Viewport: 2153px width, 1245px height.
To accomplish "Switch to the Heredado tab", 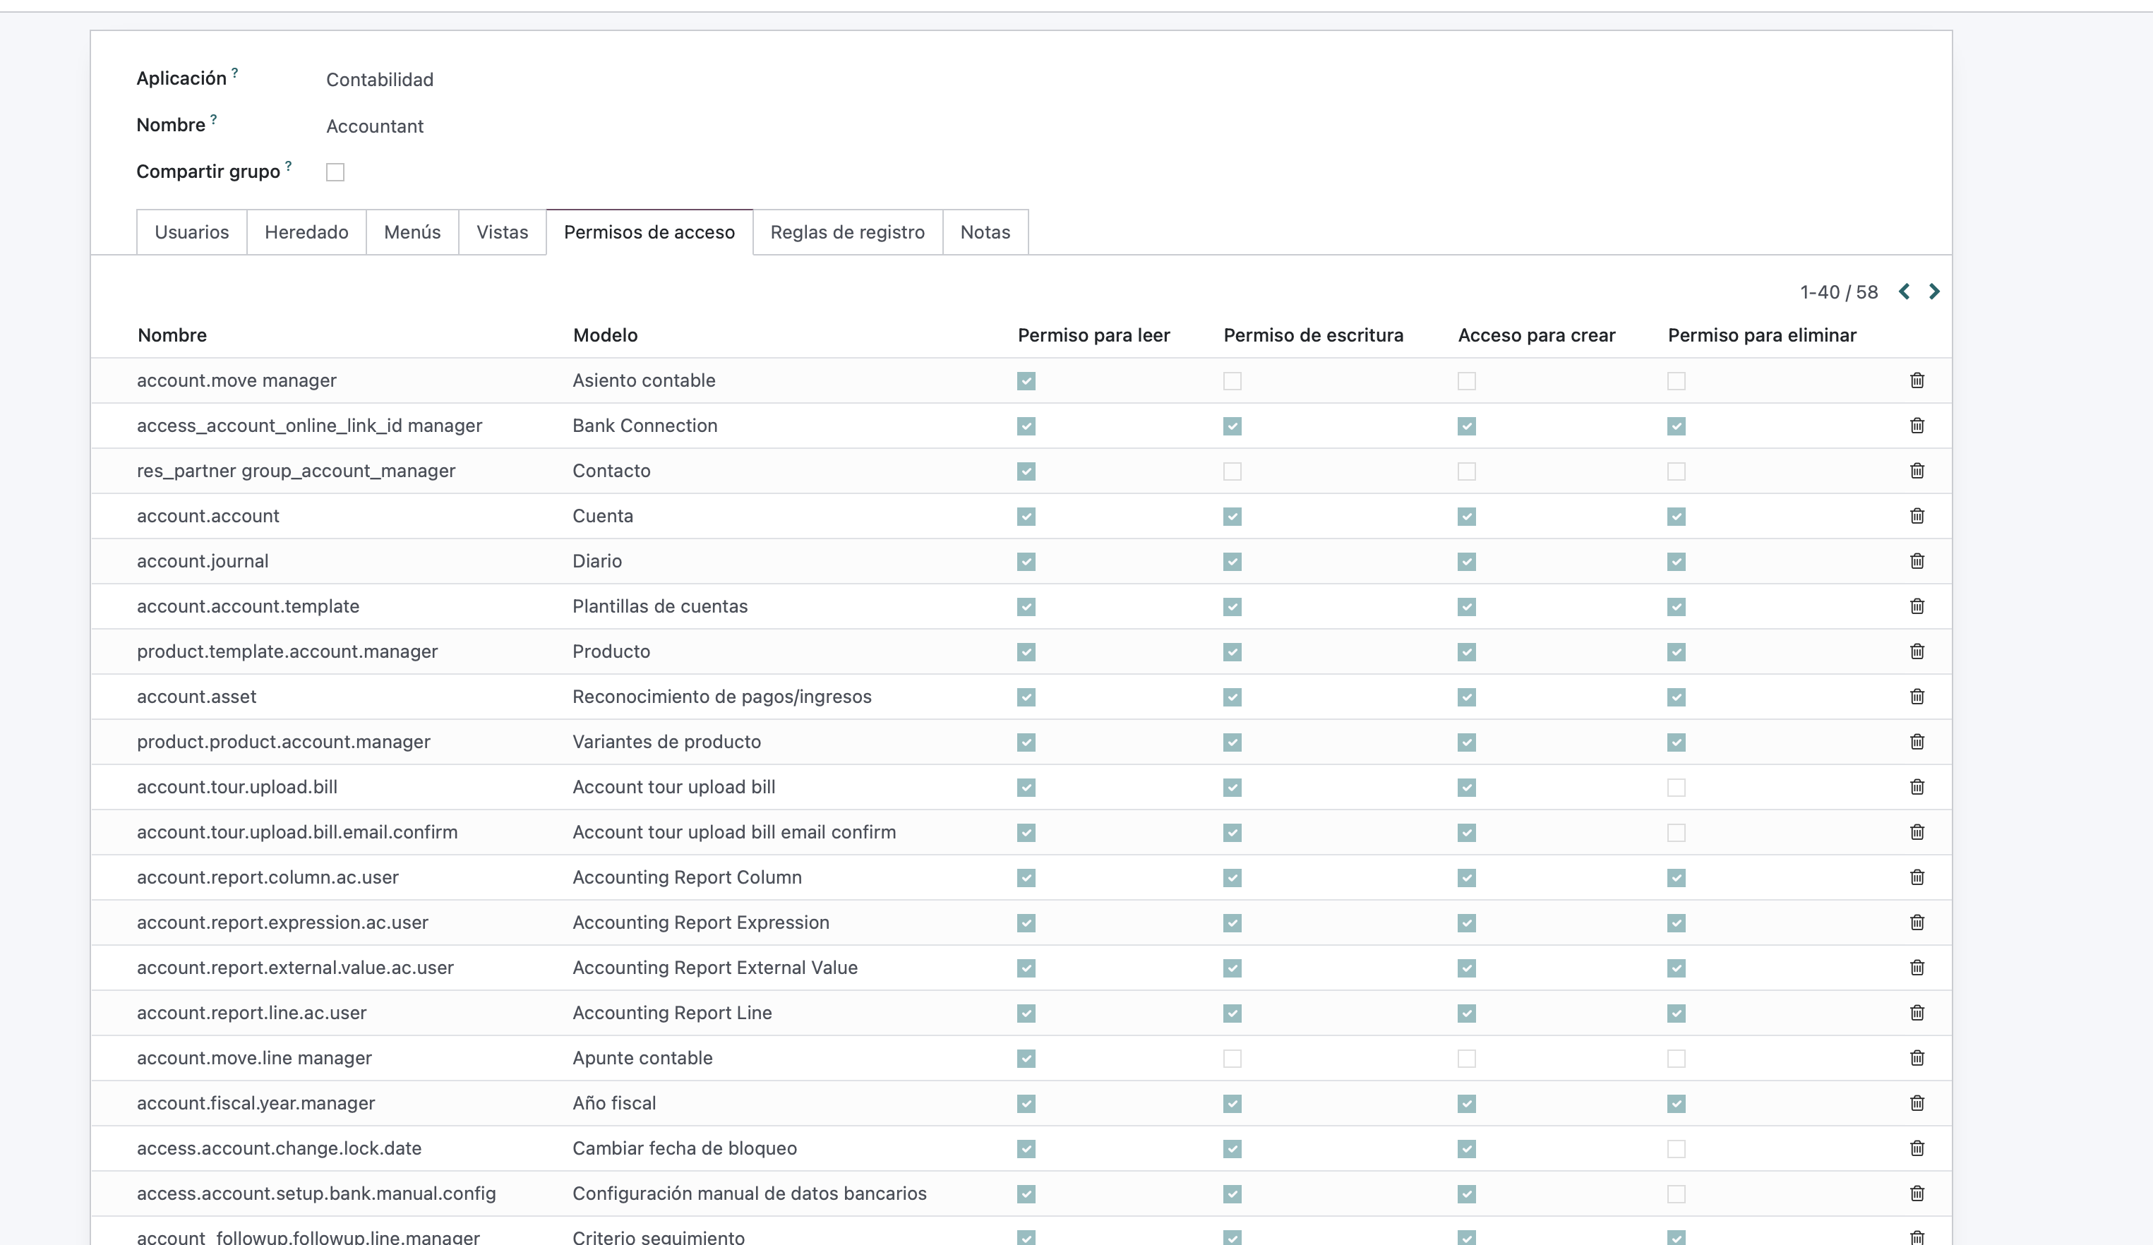I will pyautogui.click(x=307, y=232).
